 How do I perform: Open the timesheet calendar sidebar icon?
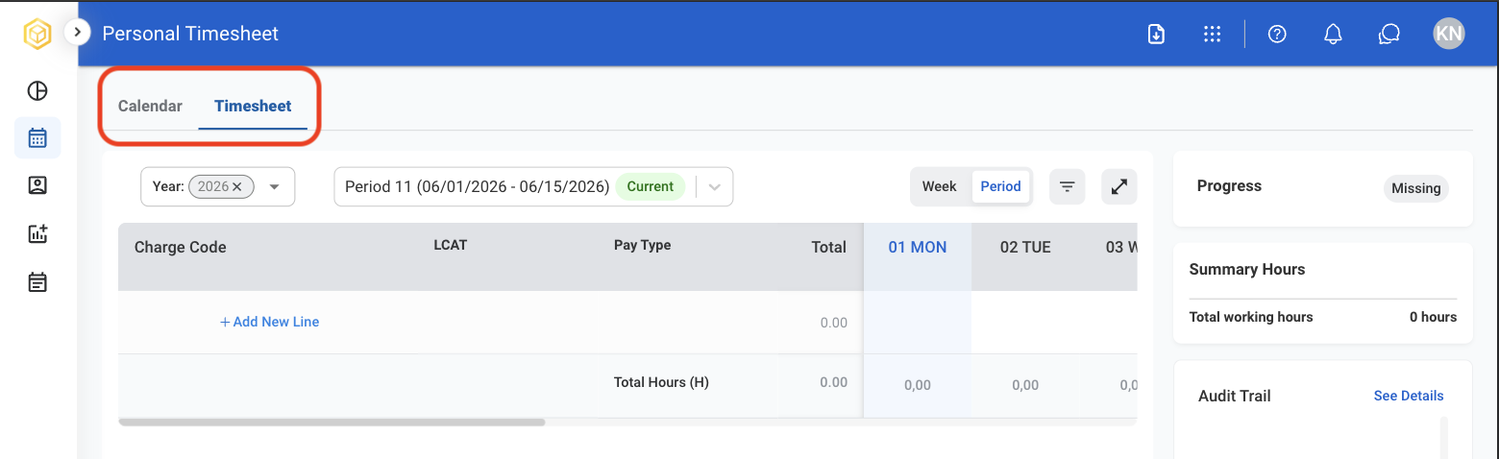tap(37, 138)
